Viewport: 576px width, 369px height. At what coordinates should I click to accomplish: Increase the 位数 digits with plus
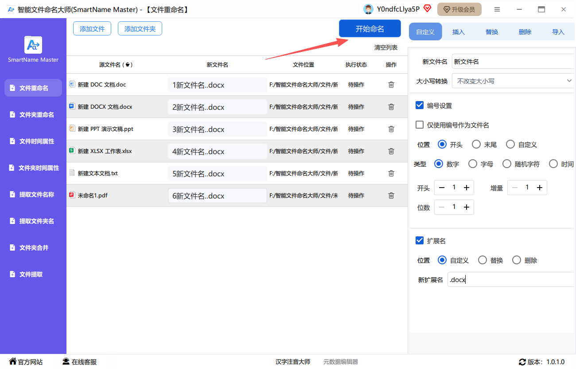[467, 207]
